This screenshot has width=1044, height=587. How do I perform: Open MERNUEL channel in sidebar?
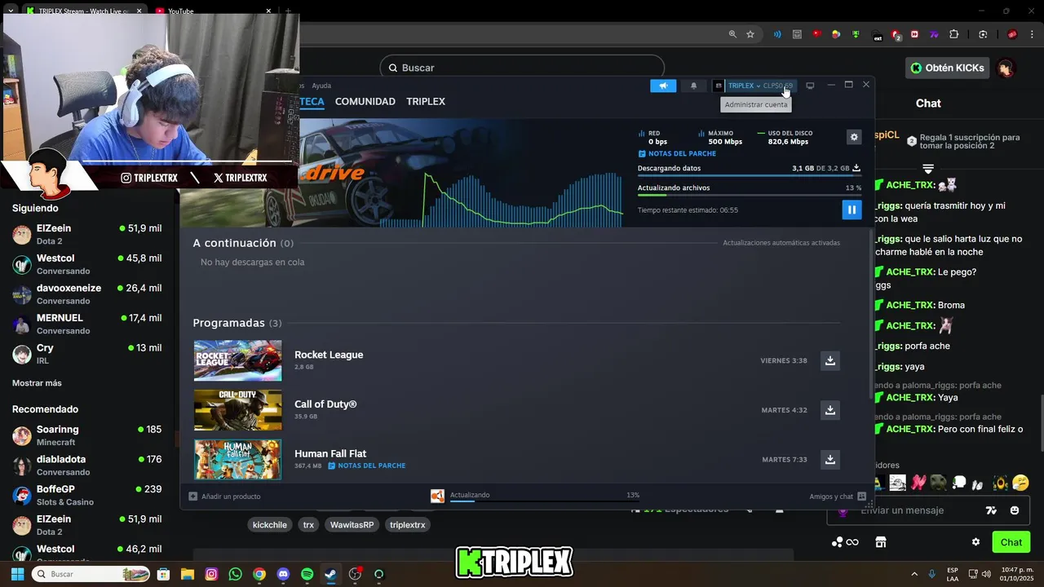tap(87, 324)
